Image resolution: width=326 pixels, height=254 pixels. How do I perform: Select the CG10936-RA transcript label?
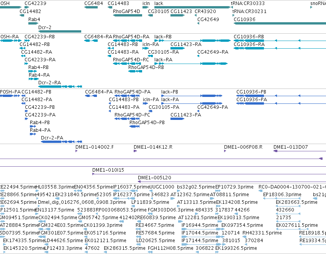(249, 44)
